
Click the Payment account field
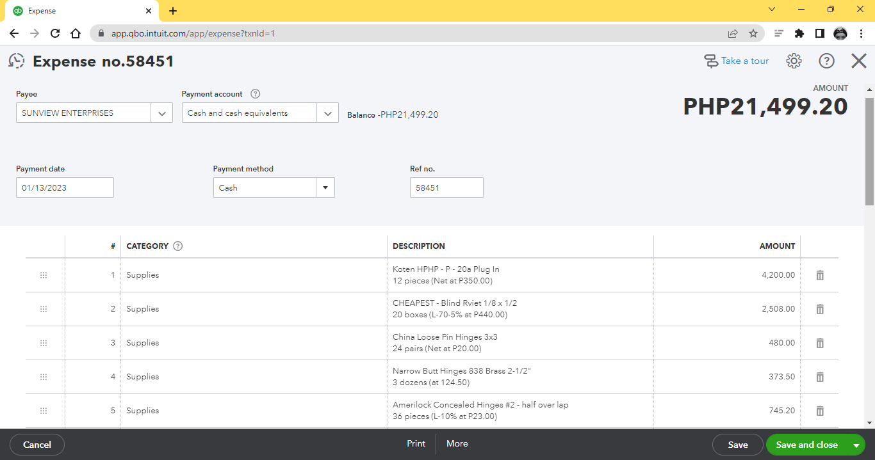pos(249,113)
